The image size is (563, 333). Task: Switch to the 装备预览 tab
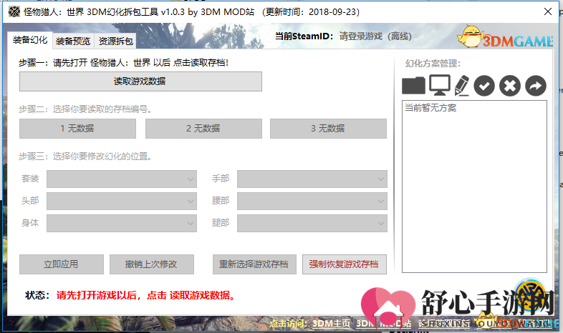(x=73, y=41)
